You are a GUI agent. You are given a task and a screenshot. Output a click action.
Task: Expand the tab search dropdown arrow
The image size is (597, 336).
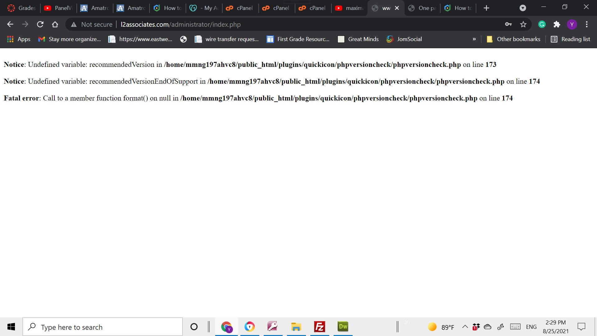[x=523, y=8]
